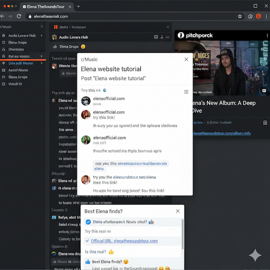The height and width of the screenshot is (270, 270).
Task: Click the blue thumbs-up by Best Elena finds?
Action: tap(88, 262)
